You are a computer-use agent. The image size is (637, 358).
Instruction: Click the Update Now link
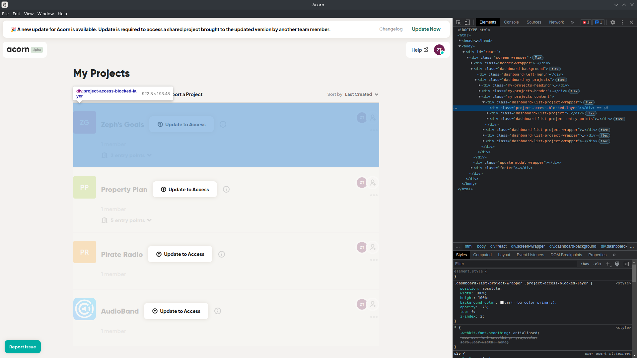tap(426, 29)
